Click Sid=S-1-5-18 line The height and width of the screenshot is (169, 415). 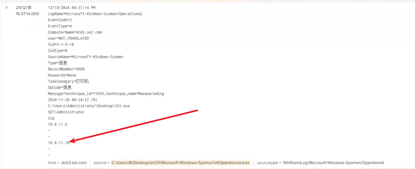[61, 44]
